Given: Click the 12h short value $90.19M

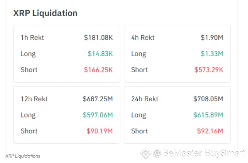Looking at the screenshot, I should pyautogui.click(x=100, y=131).
